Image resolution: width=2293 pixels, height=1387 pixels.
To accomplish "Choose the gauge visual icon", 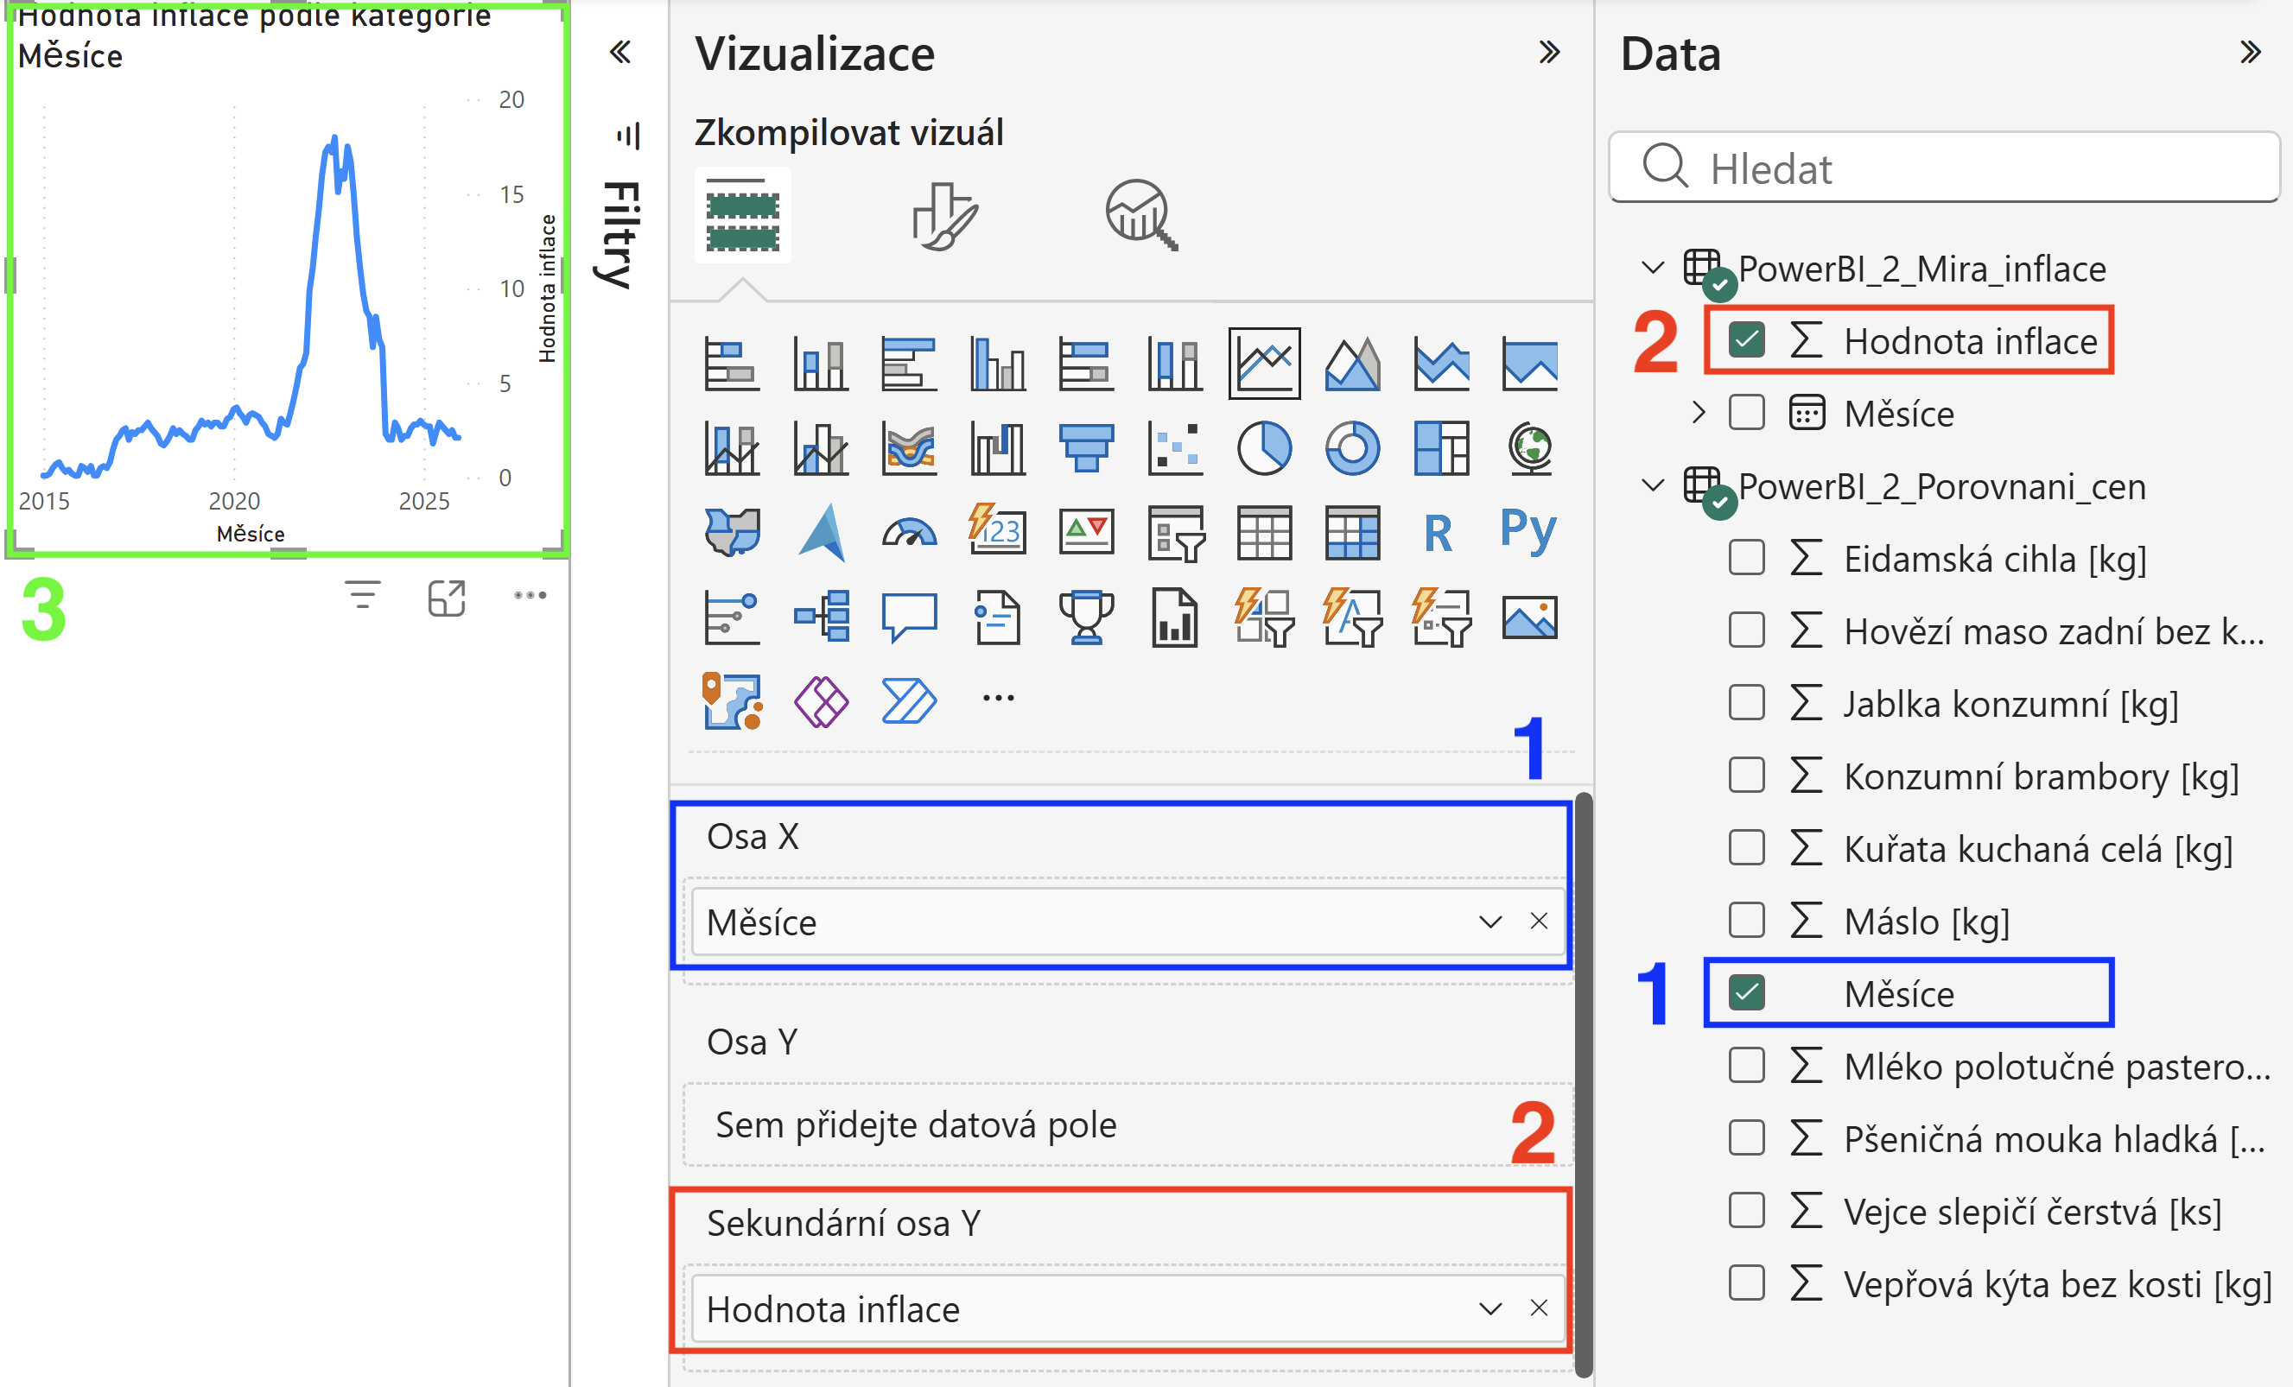I will click(x=909, y=533).
